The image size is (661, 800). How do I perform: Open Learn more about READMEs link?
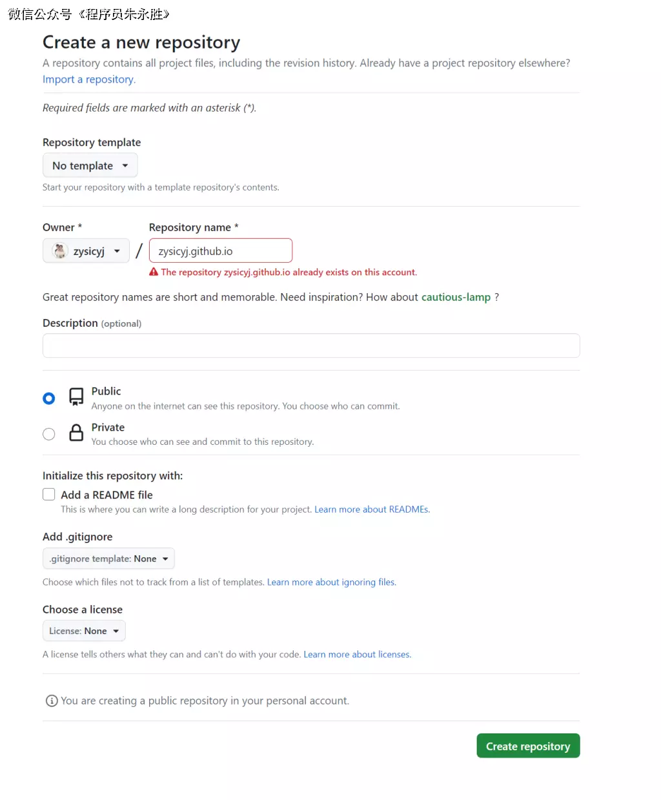point(371,509)
